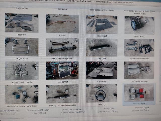Open the radiator fan air cond fan folder
This screenshot has width=161, height=121.
(22, 71)
